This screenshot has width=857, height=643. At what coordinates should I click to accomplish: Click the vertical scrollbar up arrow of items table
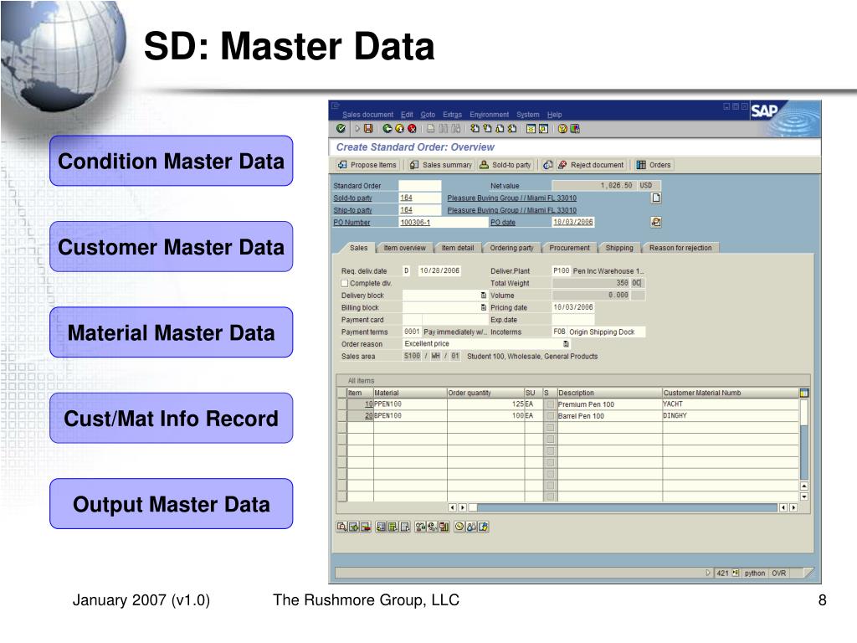804,486
